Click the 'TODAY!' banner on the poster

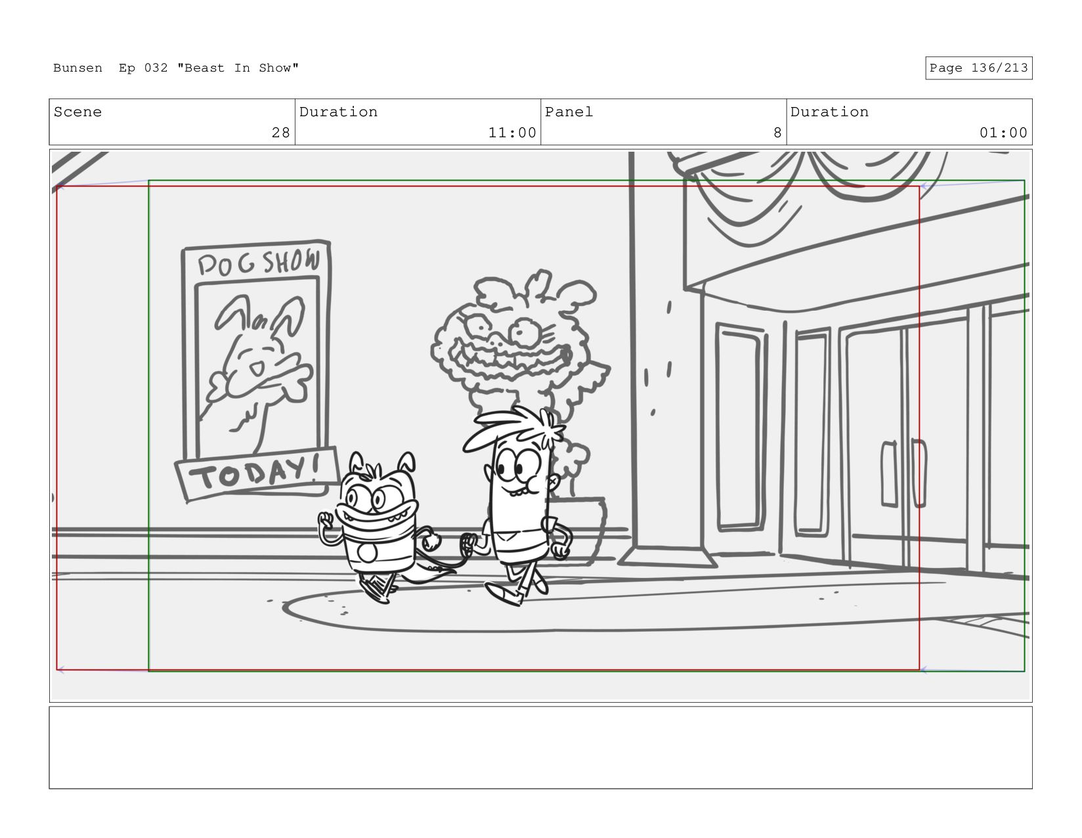[257, 473]
